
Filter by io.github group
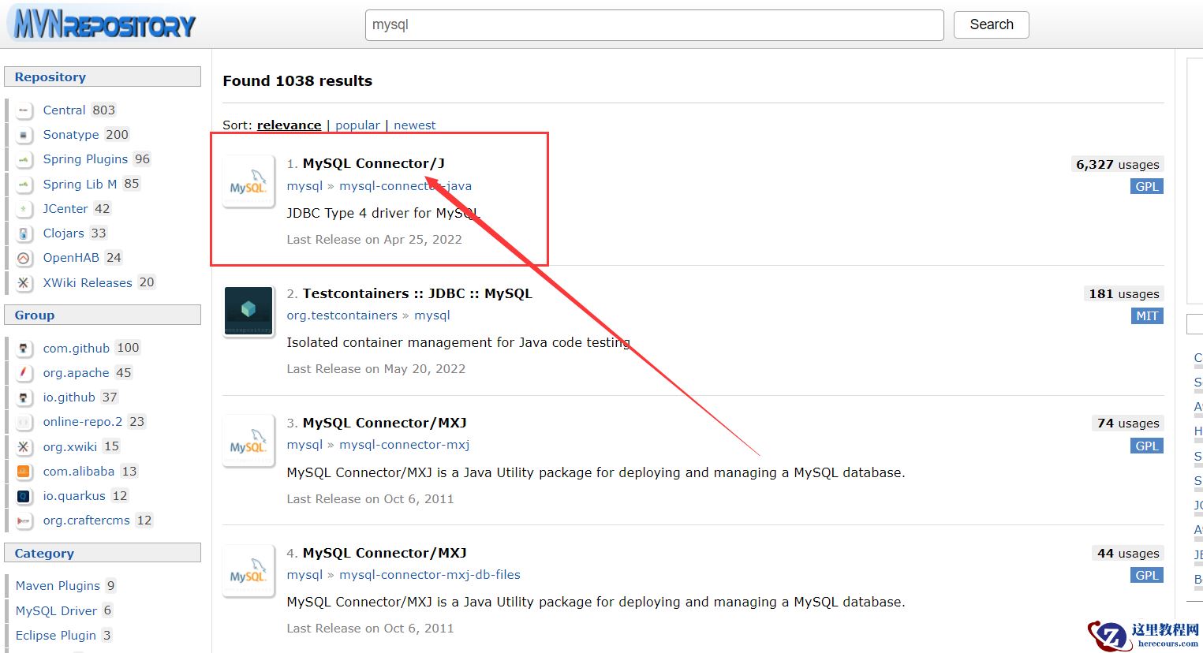point(69,397)
